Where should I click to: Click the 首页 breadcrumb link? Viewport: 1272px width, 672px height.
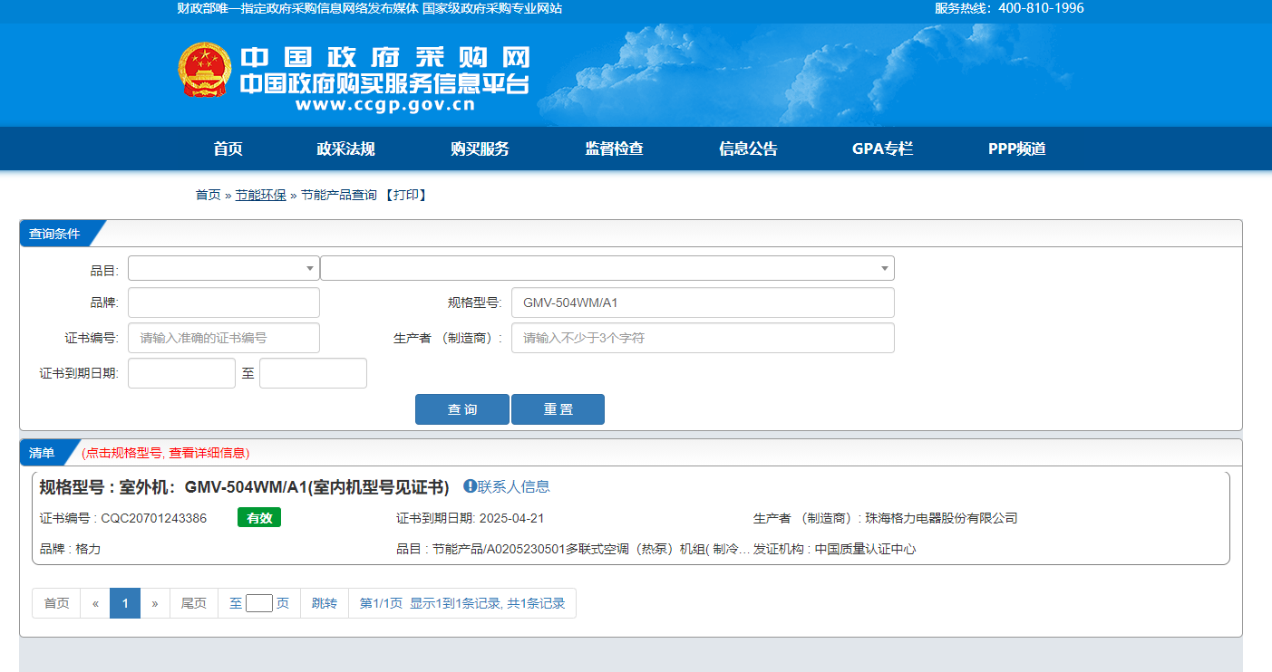pyautogui.click(x=209, y=195)
